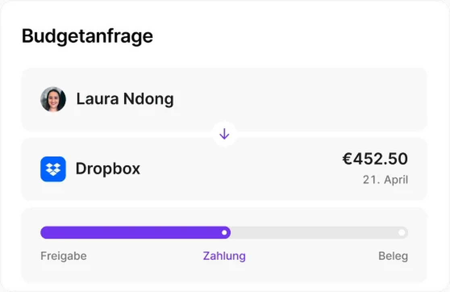This screenshot has height=292, width=450.
Task: Select the Laura Ndong requester card
Action: [225, 99]
